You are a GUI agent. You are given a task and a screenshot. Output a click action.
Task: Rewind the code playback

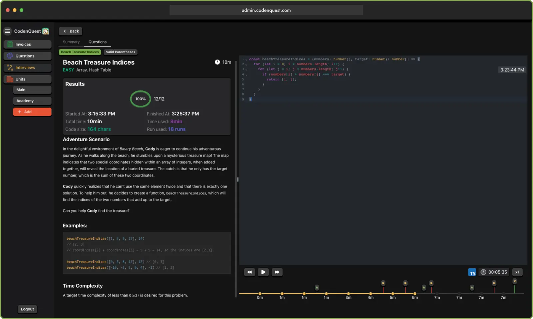pos(249,272)
